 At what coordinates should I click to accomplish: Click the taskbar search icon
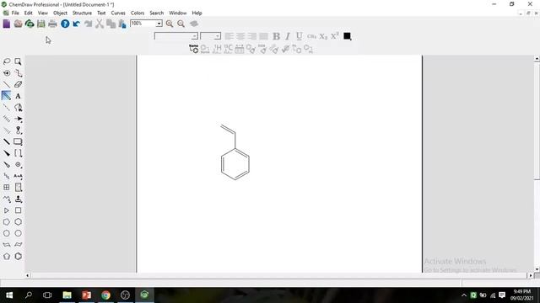pyautogui.click(x=29, y=295)
